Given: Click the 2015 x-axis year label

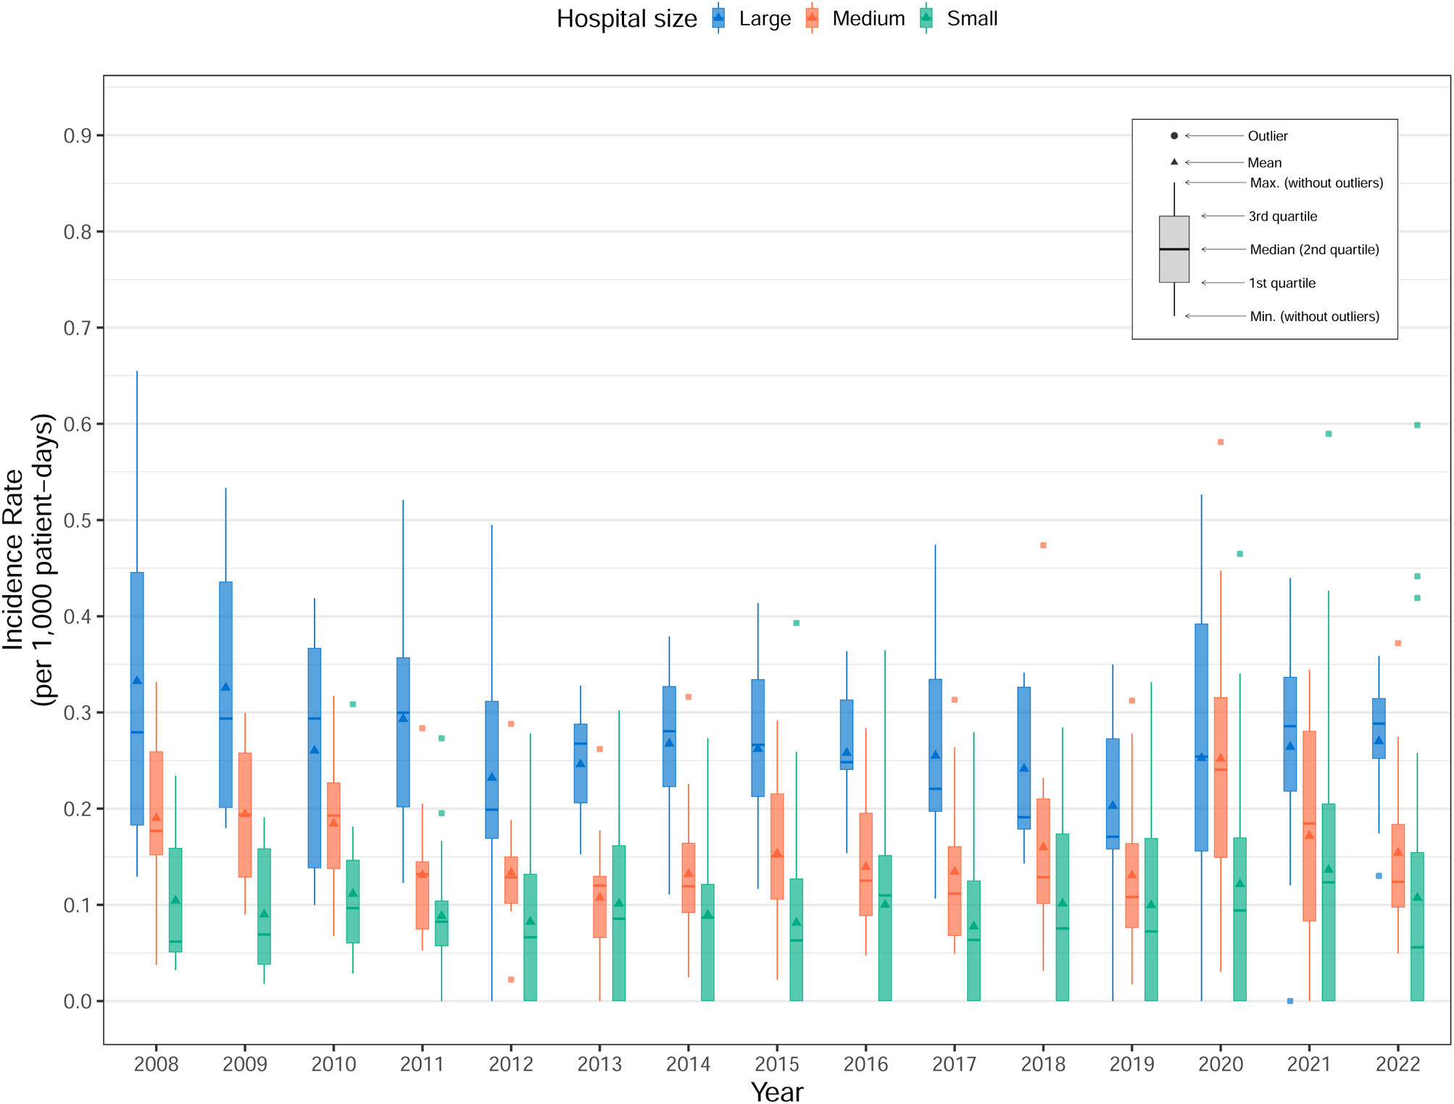Looking at the screenshot, I should coord(776,1063).
